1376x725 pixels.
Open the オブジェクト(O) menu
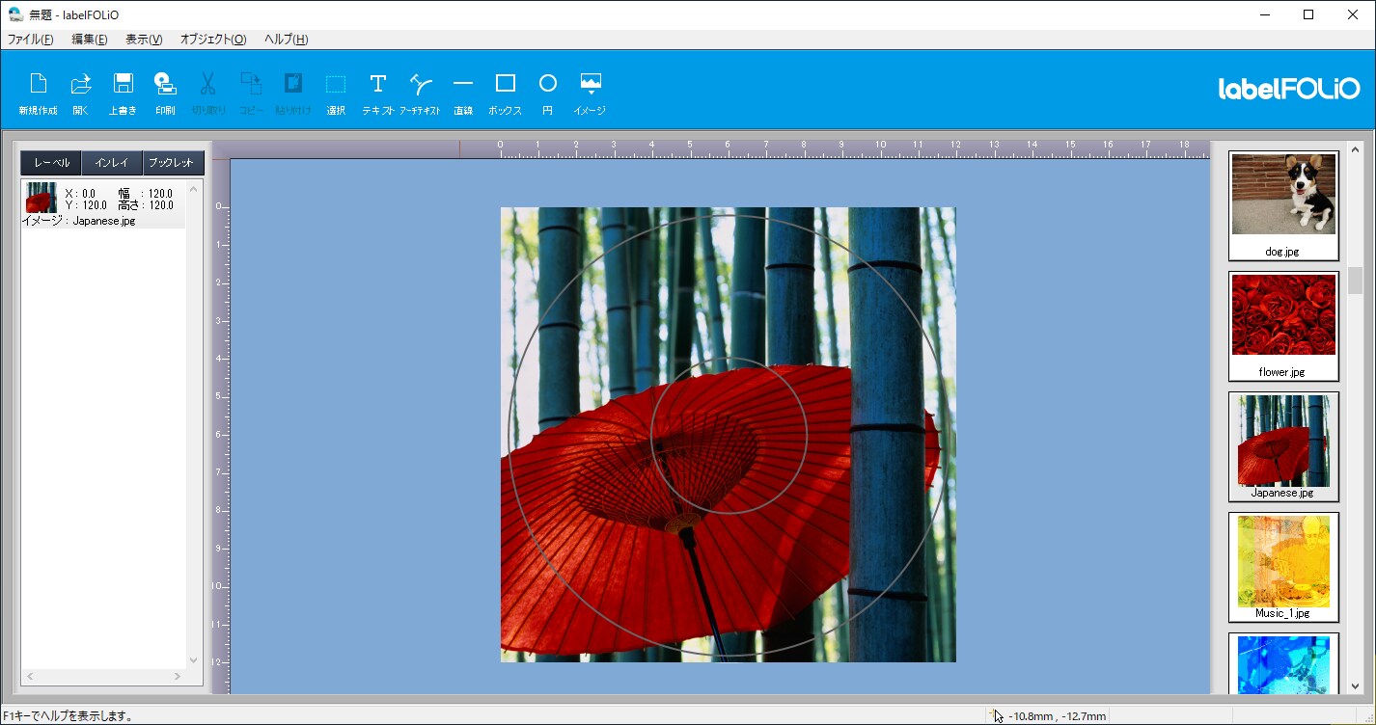pyautogui.click(x=213, y=40)
